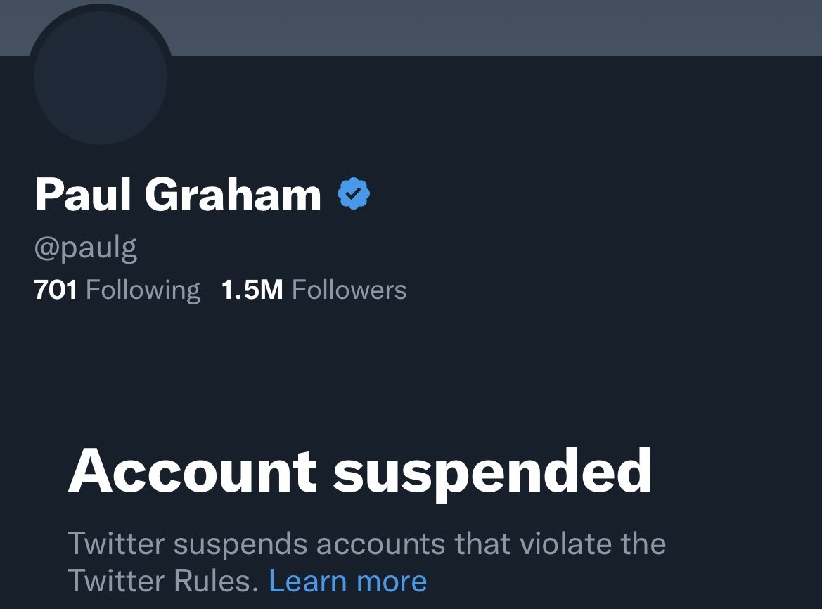Click the @paulg username handle

[x=86, y=248]
